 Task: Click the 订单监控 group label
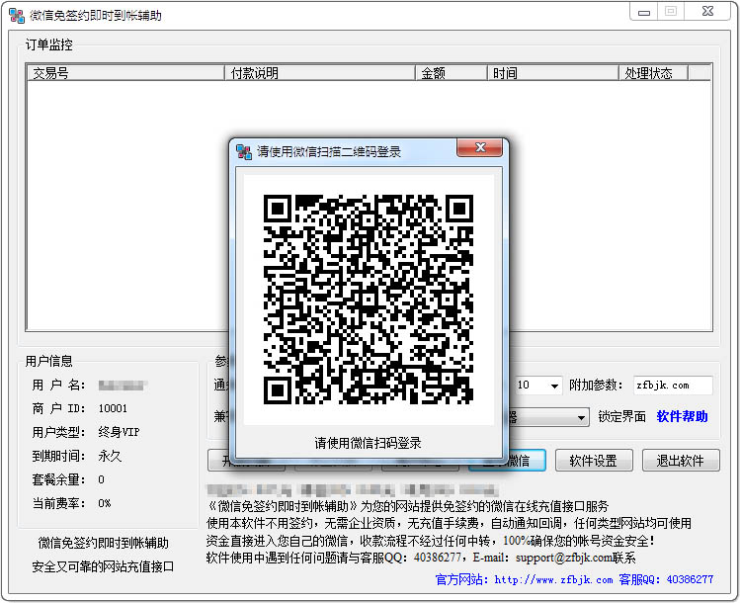pyautogui.click(x=49, y=44)
